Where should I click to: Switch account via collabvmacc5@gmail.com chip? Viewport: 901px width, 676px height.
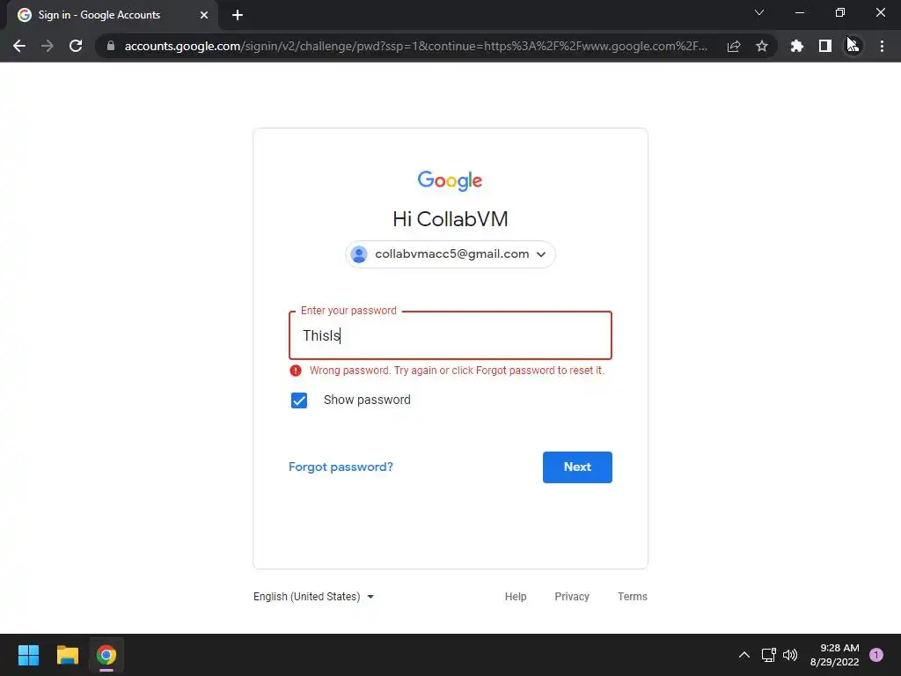(450, 254)
